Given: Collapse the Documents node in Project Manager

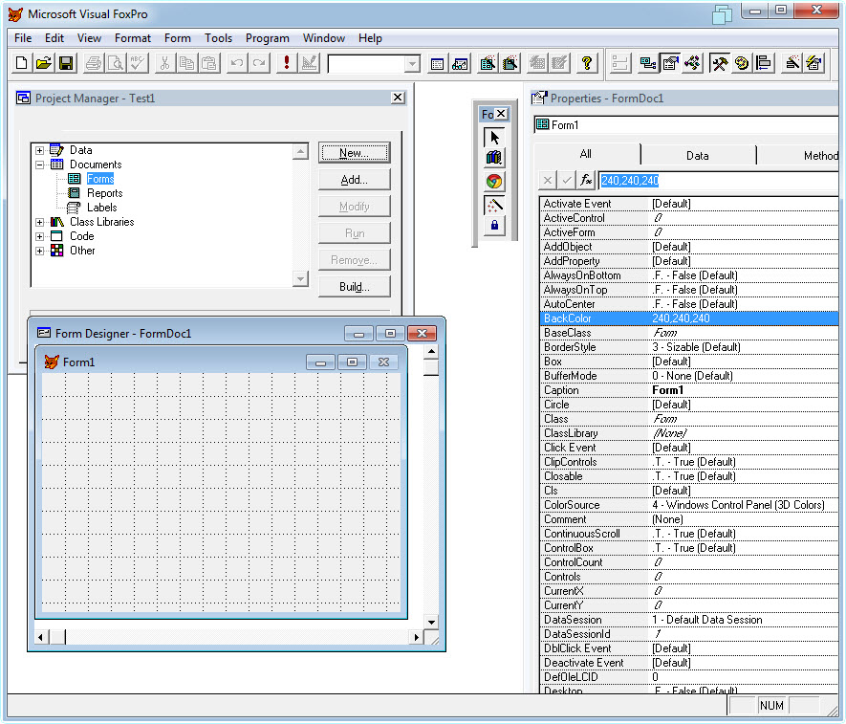Looking at the screenshot, I should tap(40, 165).
